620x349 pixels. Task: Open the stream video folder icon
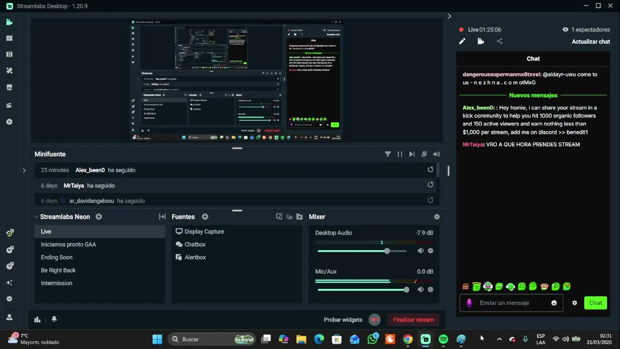[x=480, y=42]
